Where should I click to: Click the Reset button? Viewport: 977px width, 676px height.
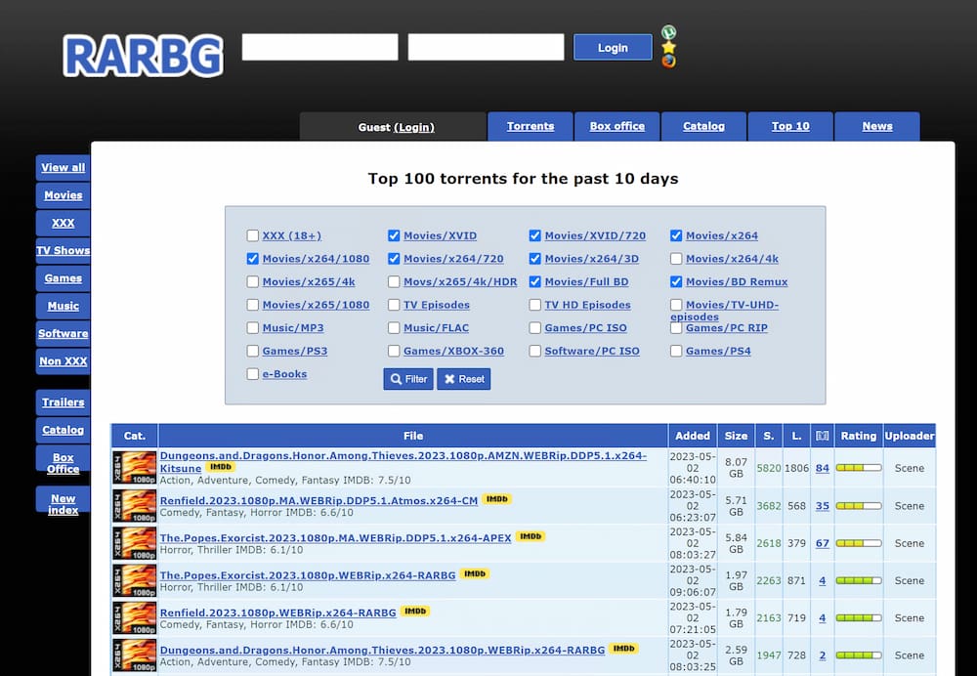(x=463, y=379)
